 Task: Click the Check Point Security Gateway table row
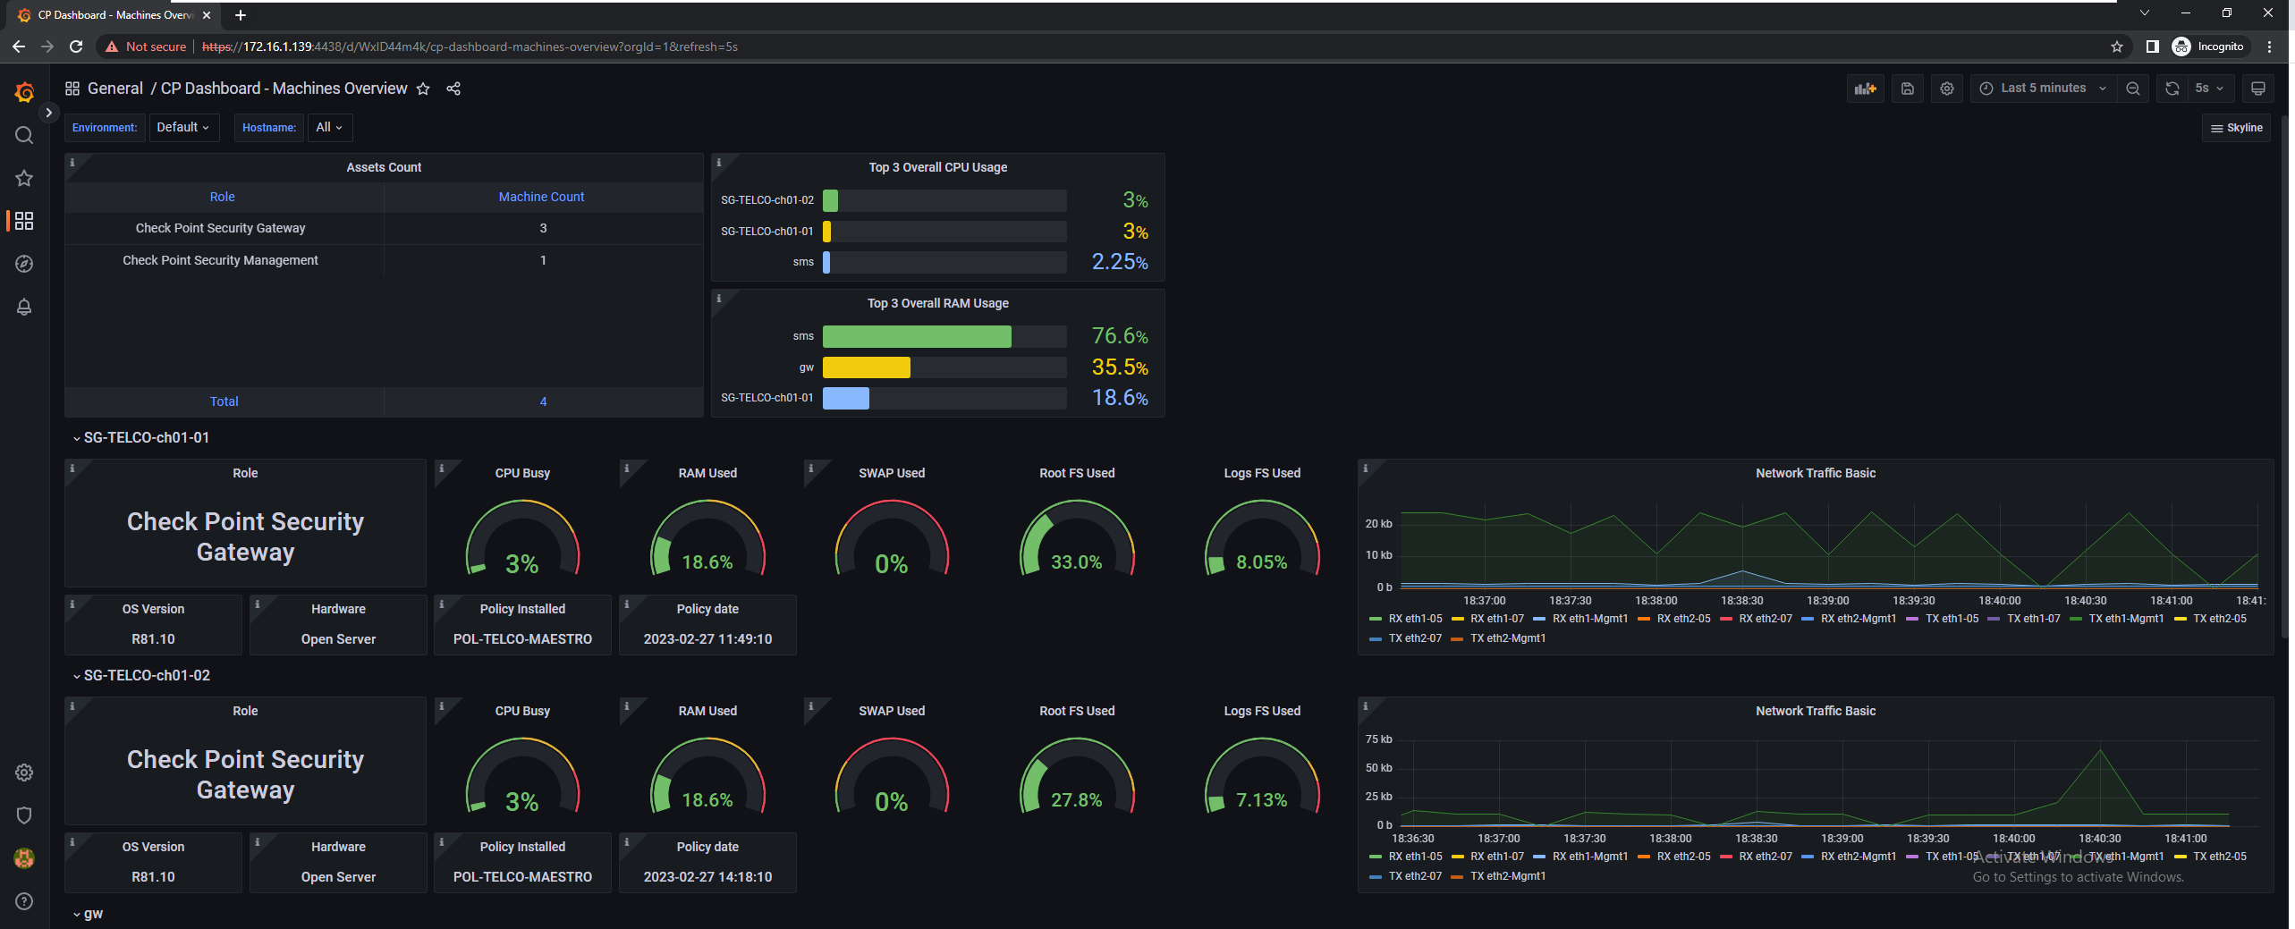coord(384,228)
